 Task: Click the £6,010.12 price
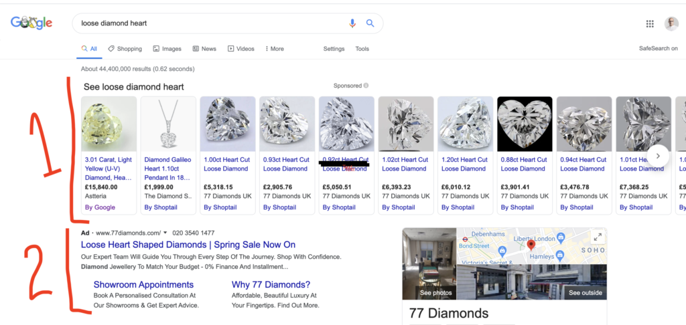click(456, 187)
